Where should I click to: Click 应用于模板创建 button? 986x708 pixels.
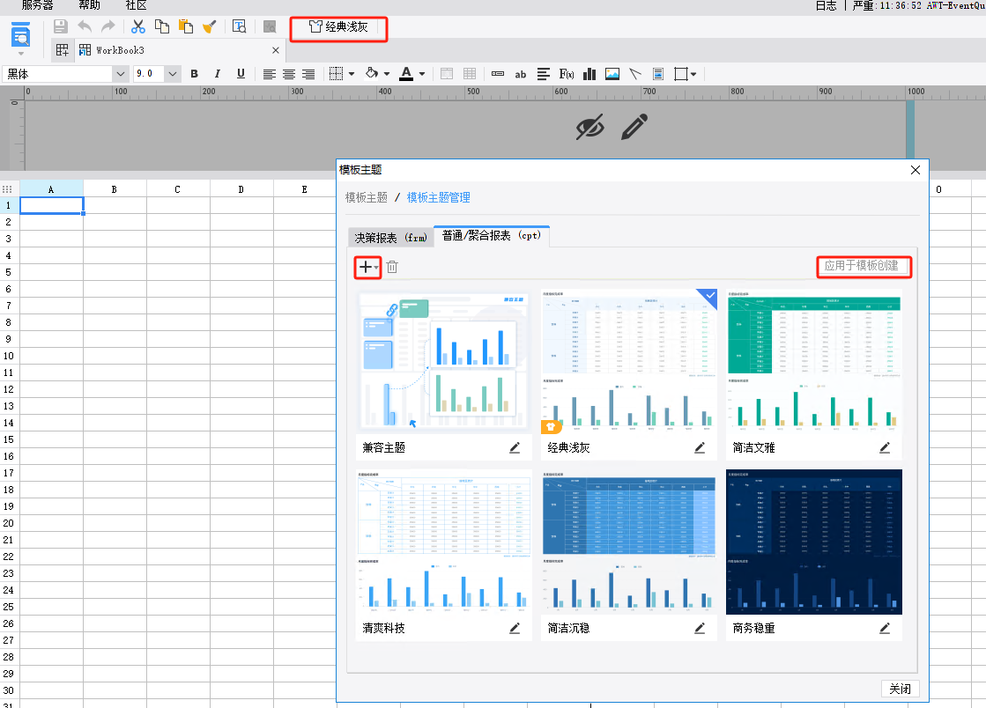[861, 266]
